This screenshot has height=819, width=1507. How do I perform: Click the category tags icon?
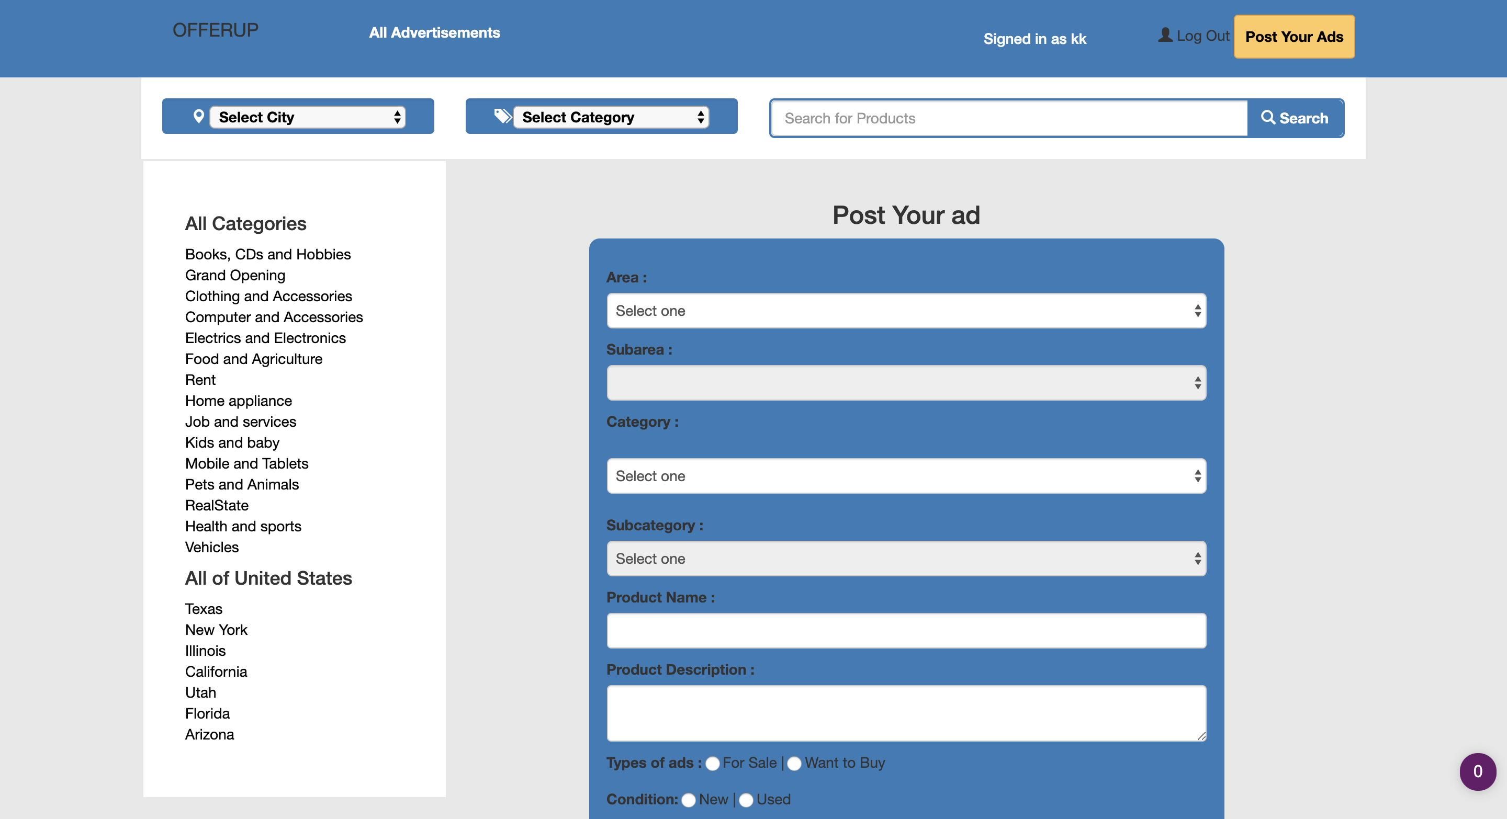pyautogui.click(x=502, y=116)
